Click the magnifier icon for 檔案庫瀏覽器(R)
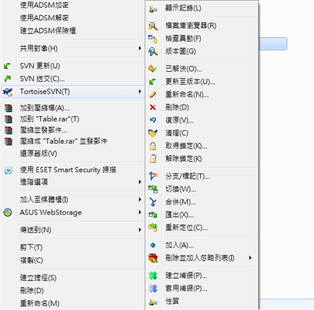 pos(153,26)
